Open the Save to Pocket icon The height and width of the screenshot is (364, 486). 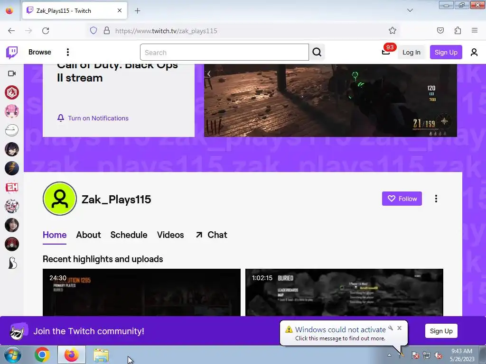point(440,30)
